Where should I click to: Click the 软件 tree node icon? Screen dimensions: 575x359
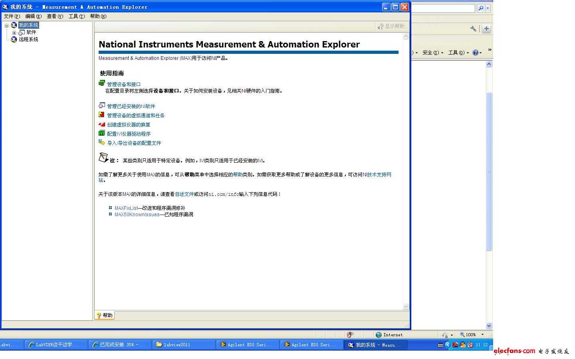22,32
